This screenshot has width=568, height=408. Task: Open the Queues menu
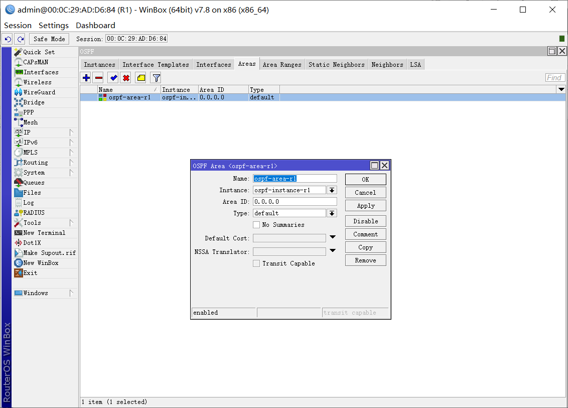click(x=45, y=183)
